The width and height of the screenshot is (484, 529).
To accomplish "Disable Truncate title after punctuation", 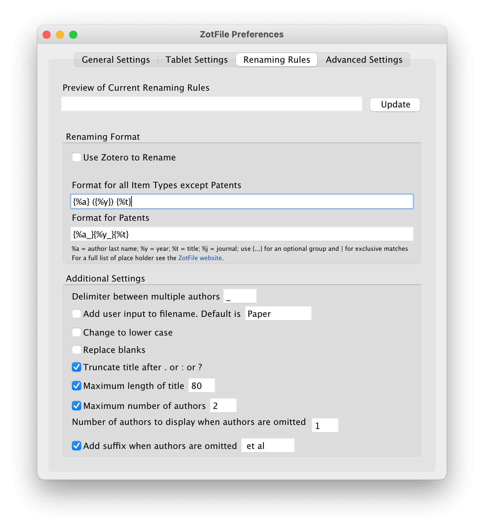I will 77,367.
